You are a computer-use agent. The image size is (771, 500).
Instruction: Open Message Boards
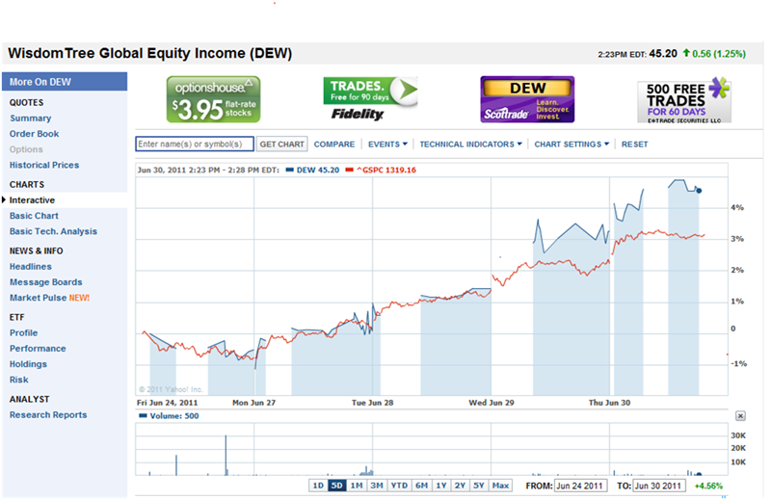click(x=45, y=282)
